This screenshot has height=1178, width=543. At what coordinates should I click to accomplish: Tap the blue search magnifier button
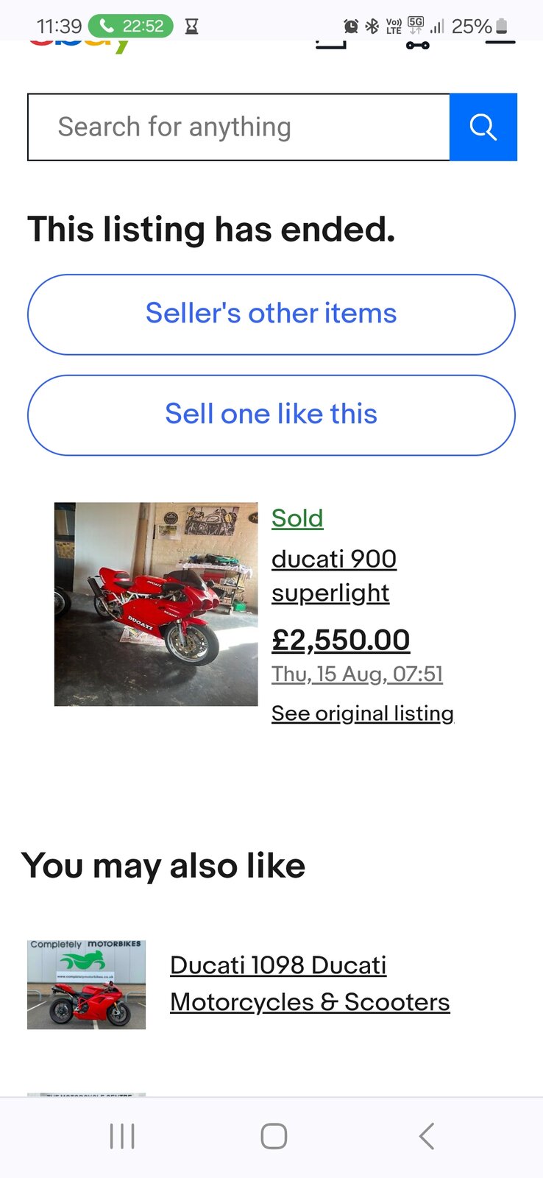[483, 127]
